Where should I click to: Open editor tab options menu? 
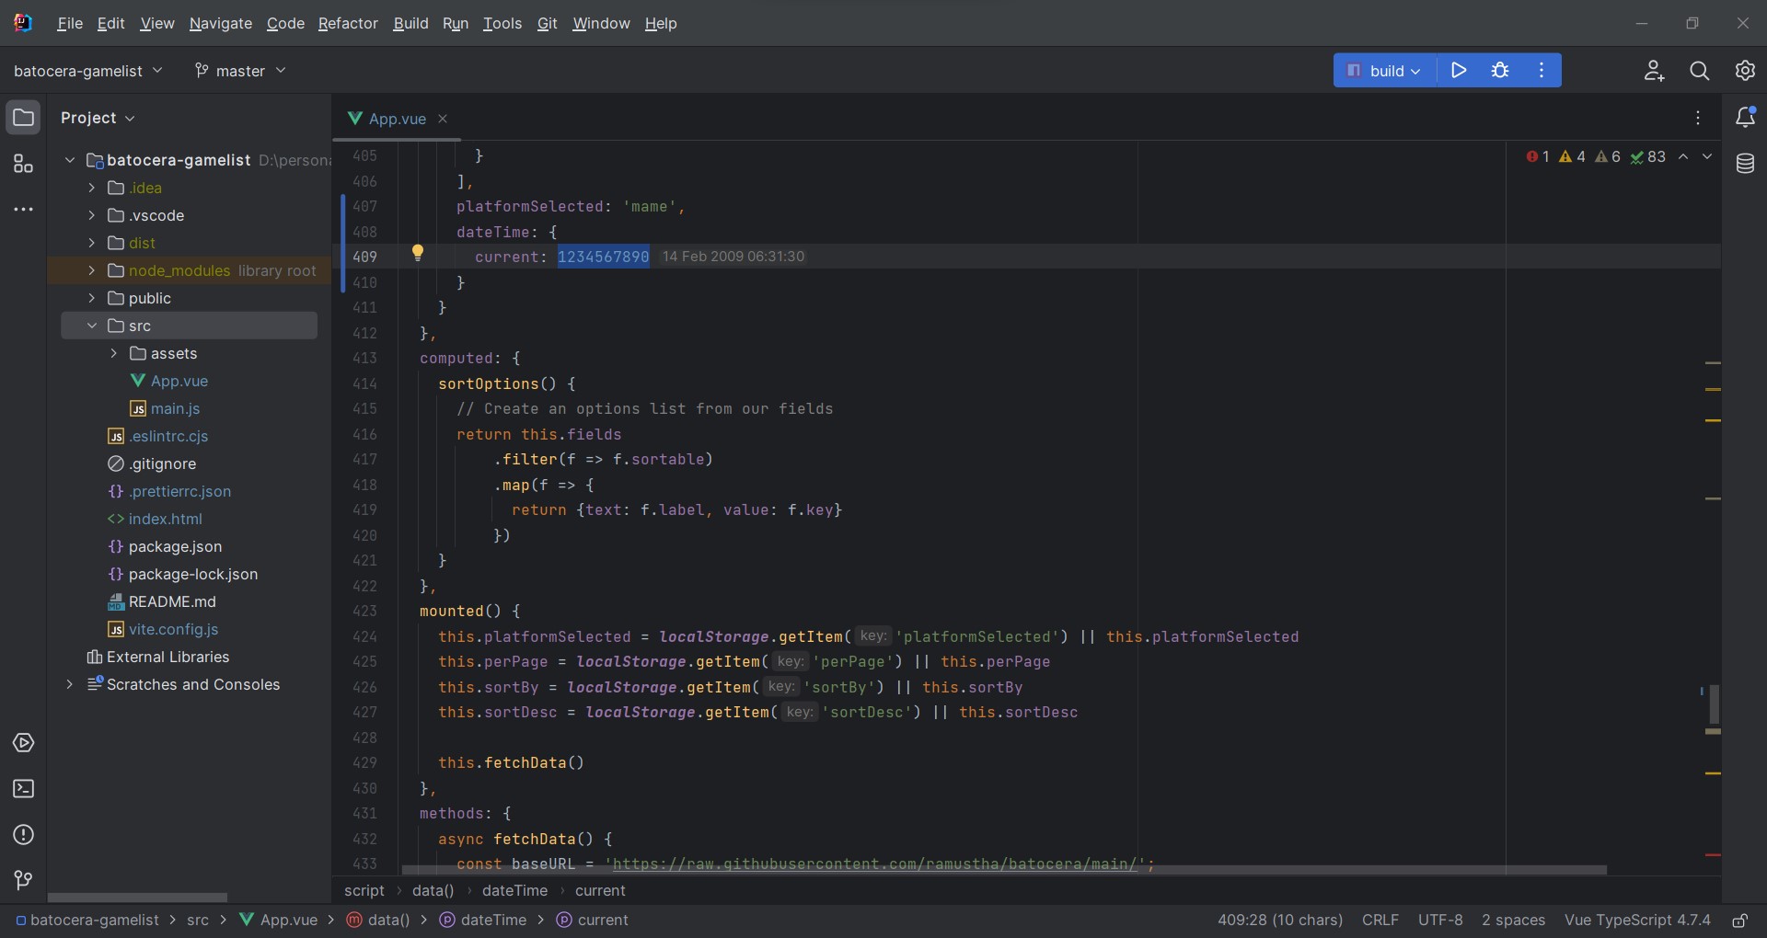1698,118
